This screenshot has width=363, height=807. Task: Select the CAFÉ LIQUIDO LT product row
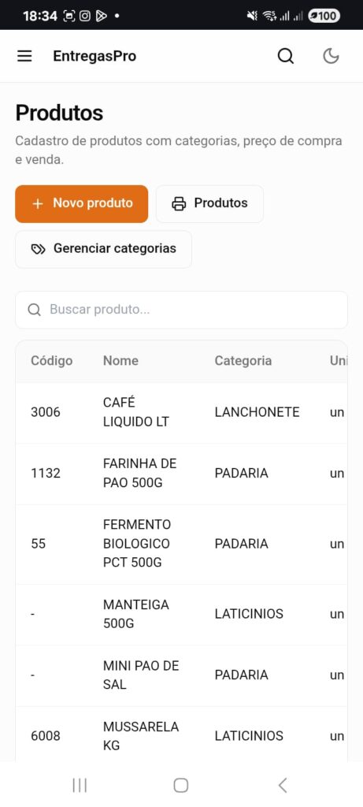tap(181, 413)
